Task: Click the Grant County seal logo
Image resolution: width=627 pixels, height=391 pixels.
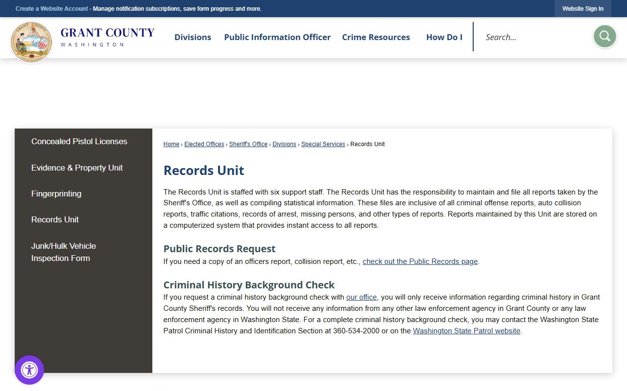Action: click(x=31, y=43)
